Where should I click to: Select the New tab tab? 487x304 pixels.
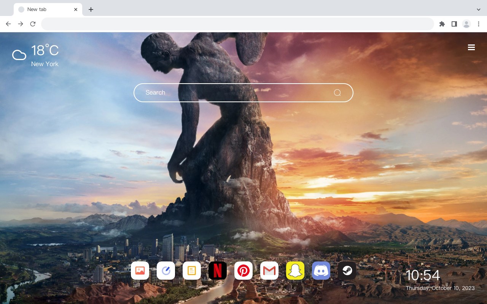click(48, 9)
